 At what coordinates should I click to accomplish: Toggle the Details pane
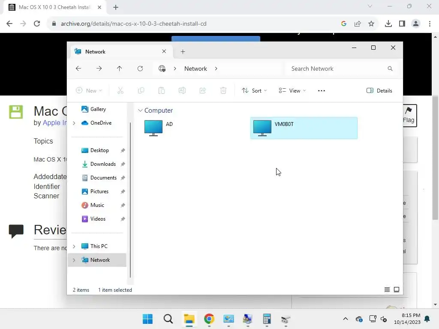379,91
